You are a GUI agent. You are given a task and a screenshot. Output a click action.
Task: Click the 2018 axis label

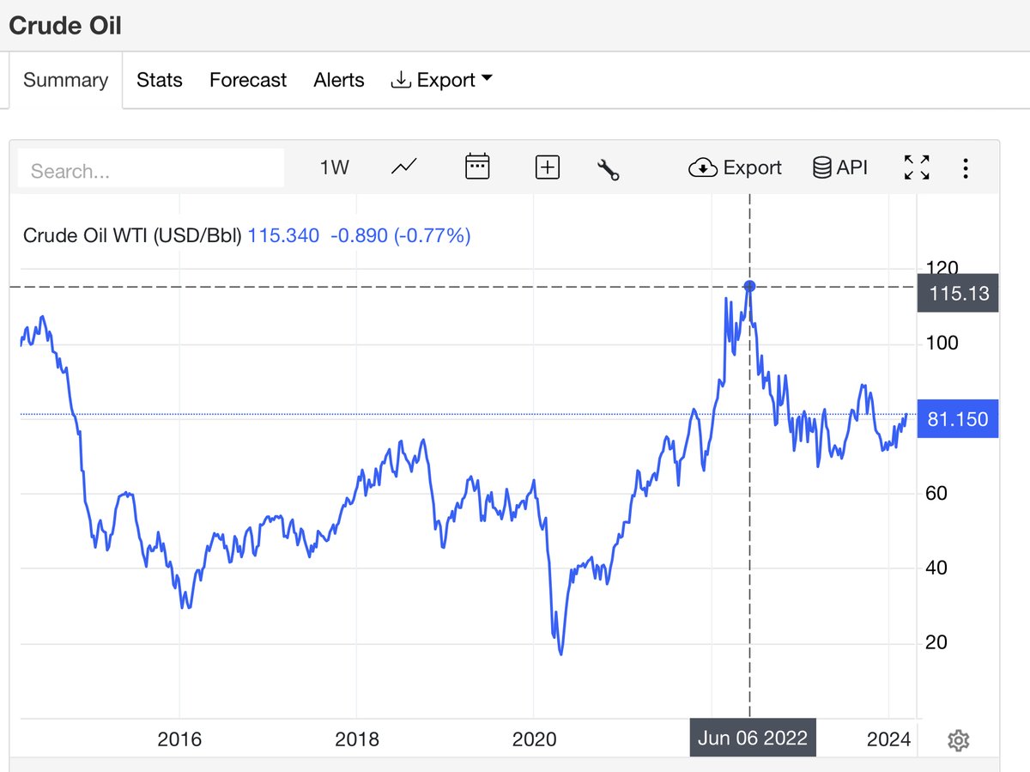356,739
